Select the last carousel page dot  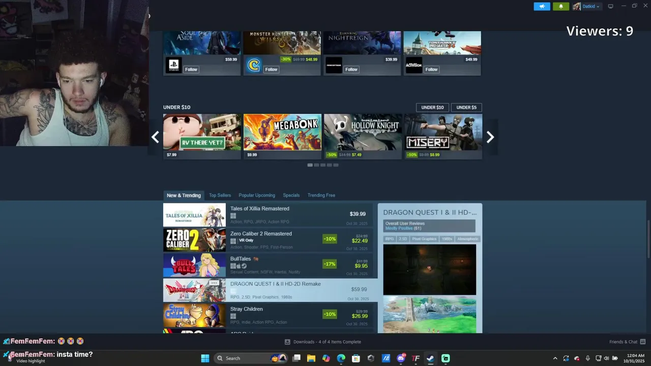click(x=336, y=165)
